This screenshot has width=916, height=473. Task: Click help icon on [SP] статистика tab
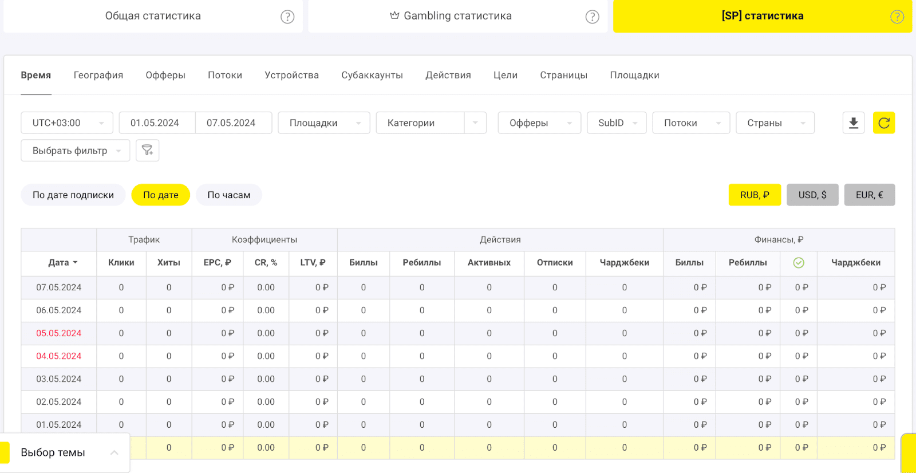click(897, 17)
